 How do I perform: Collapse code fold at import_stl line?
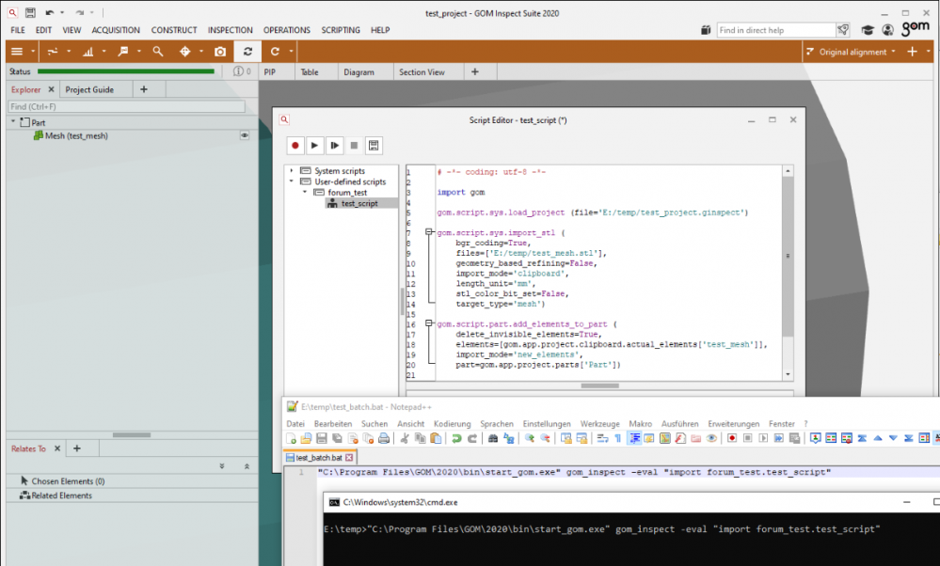coord(430,232)
